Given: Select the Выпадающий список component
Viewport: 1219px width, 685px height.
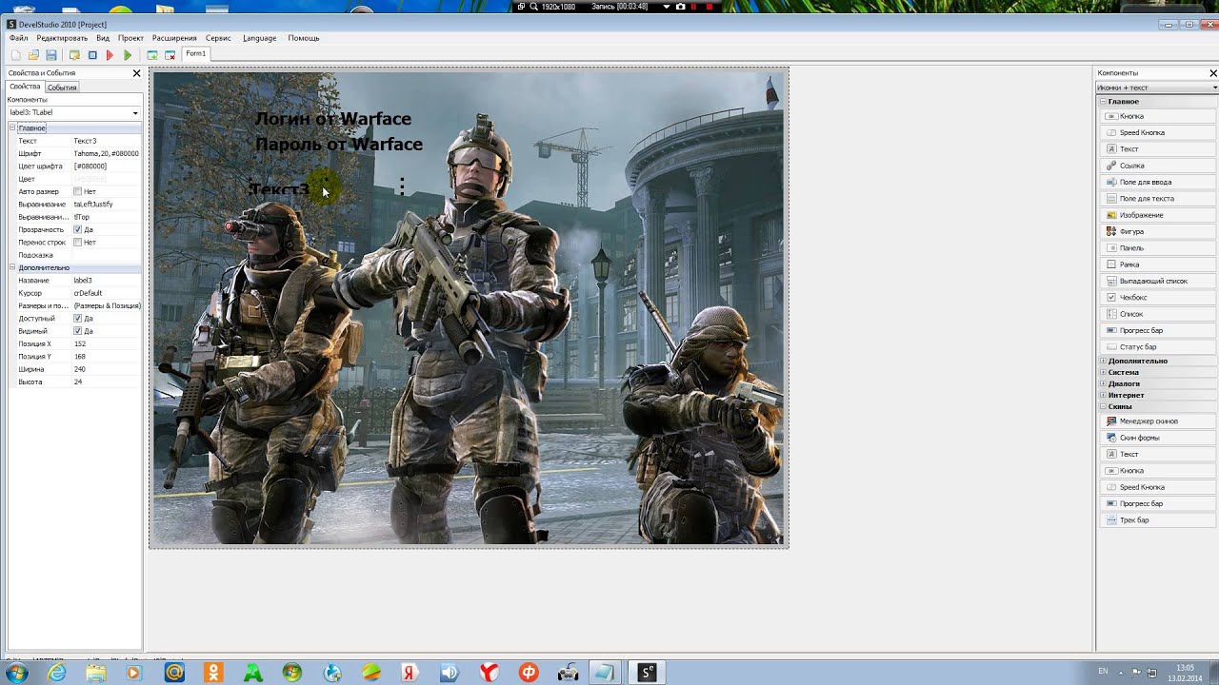Looking at the screenshot, I should point(1157,281).
